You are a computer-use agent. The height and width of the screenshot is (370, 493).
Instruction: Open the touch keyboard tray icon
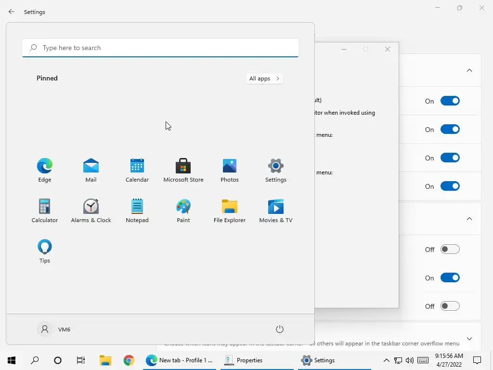[x=423, y=360]
